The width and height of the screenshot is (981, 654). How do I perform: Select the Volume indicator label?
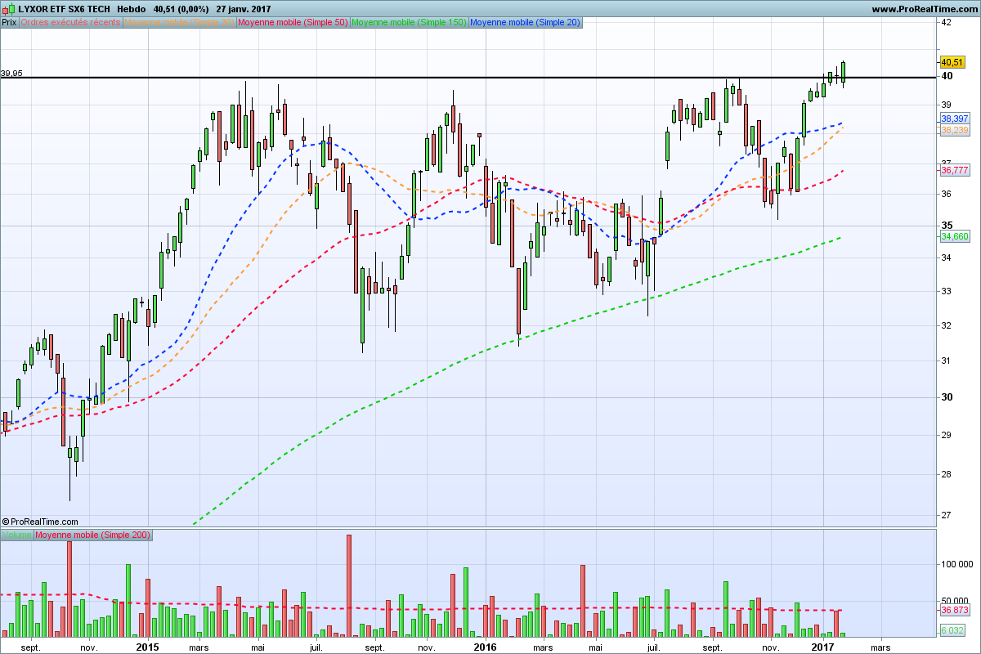click(x=17, y=535)
